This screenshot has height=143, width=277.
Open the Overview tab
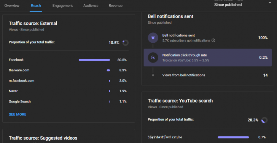pyautogui.click(x=12, y=6)
